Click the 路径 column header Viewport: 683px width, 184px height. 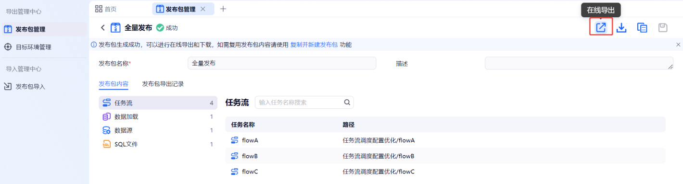[x=349, y=125]
